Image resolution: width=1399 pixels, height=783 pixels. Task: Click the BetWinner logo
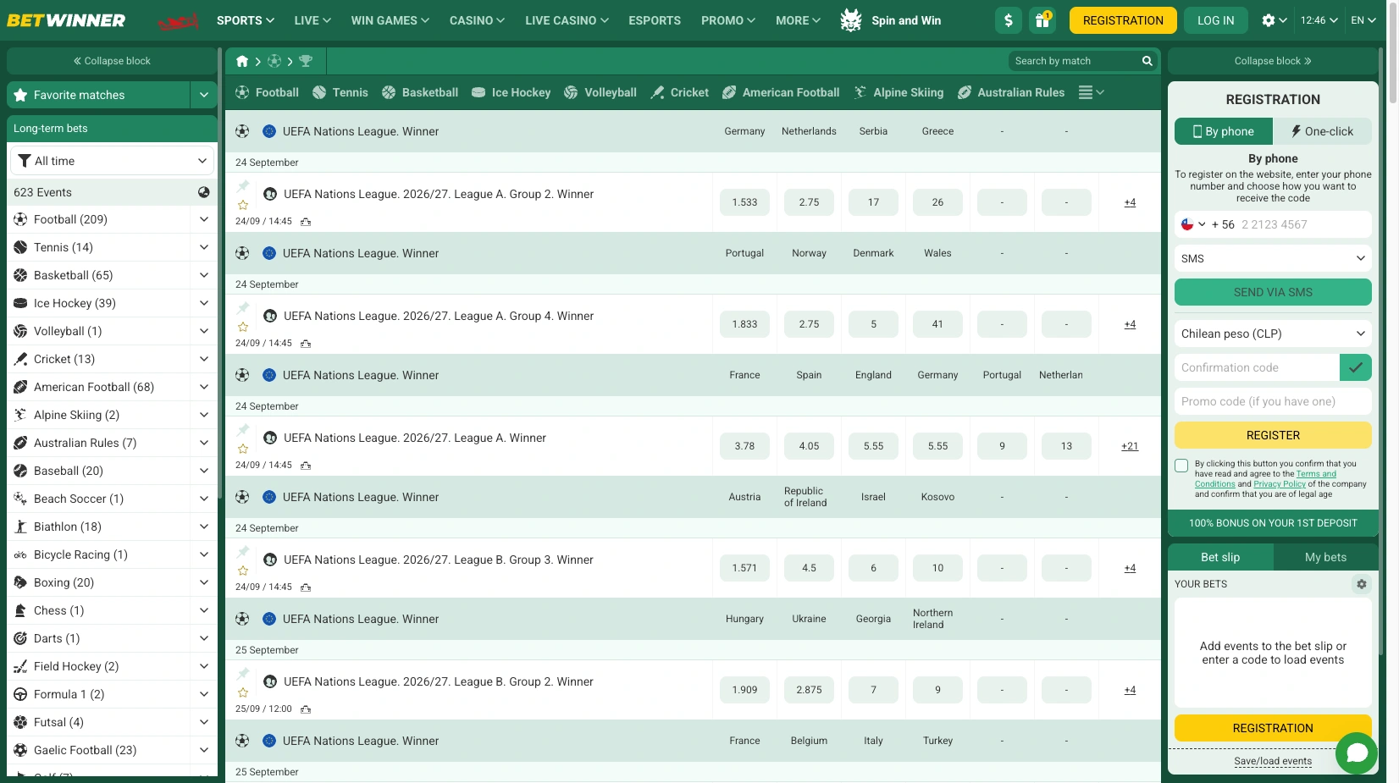pyautogui.click(x=66, y=20)
